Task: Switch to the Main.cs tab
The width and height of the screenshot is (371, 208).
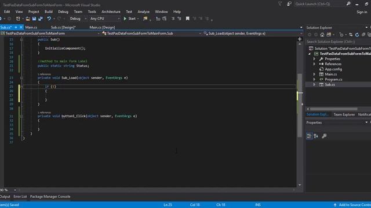Action: [31, 27]
